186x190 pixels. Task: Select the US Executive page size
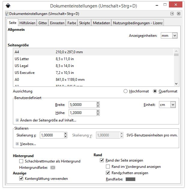(x=93, y=73)
